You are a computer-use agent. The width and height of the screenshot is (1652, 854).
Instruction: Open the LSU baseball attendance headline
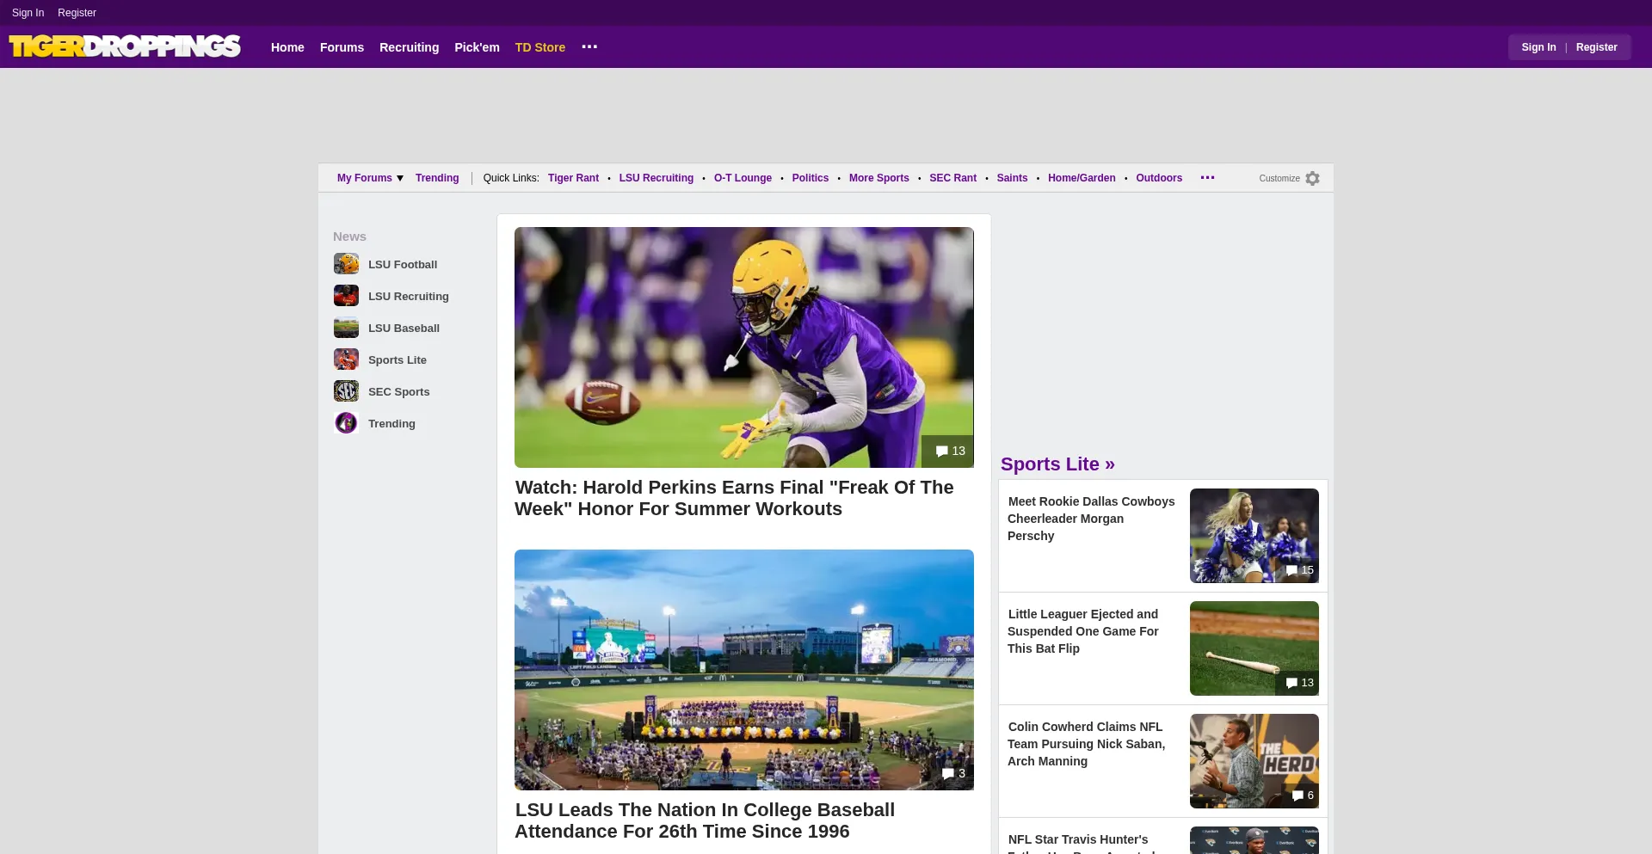pyautogui.click(x=705, y=820)
